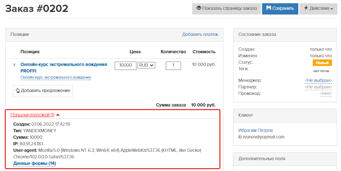Remove the position with the x mark
Viewport: 341px width, 171px height.
(14, 64)
